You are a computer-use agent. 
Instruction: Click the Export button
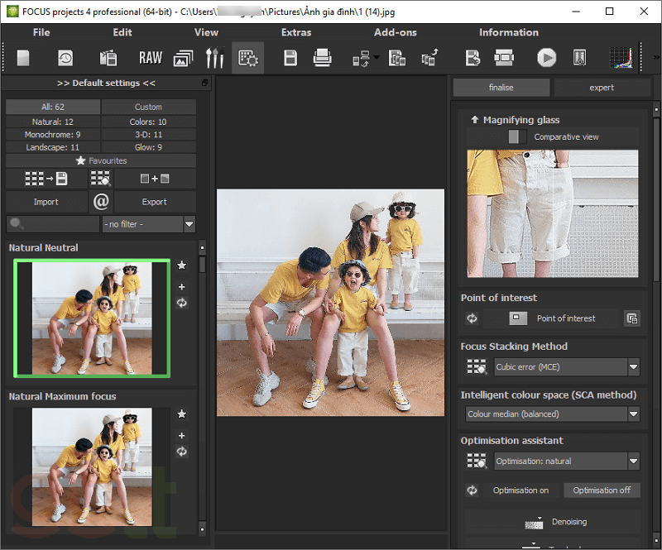pos(155,201)
